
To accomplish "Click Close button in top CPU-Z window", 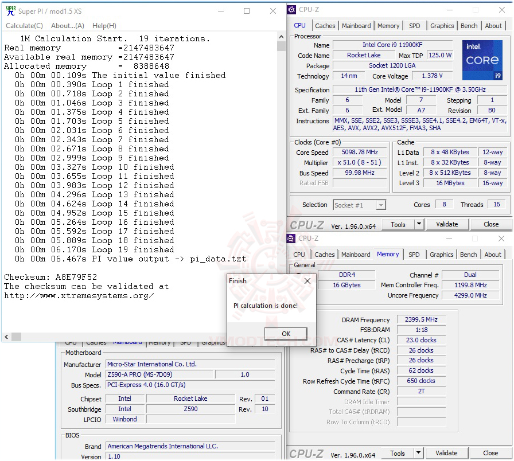I will (490, 224).
